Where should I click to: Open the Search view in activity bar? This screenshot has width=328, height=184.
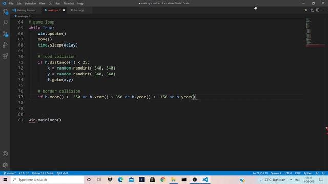point(5,22)
